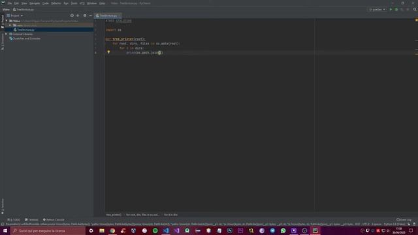Open the Window menu
Image resolution: width=418 pixels, height=235 pixels.
91,3
